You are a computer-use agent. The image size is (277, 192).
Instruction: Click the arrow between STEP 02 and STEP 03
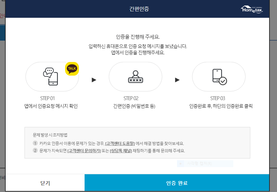click(x=177, y=79)
